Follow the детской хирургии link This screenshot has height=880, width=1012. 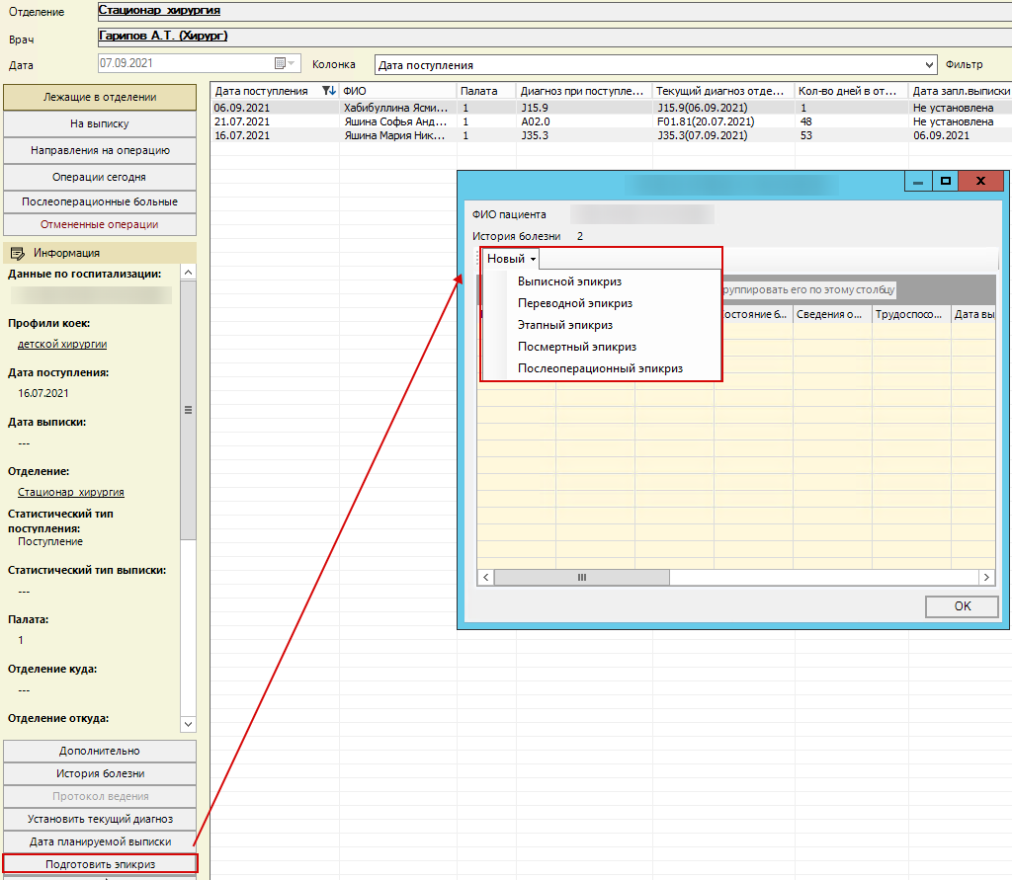point(62,344)
